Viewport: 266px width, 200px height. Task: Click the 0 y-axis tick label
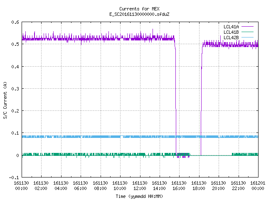pyautogui.click(x=17, y=155)
